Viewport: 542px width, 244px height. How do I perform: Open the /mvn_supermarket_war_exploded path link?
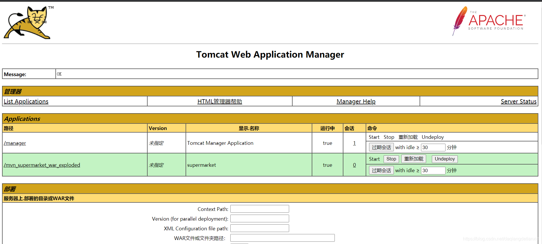pos(42,165)
